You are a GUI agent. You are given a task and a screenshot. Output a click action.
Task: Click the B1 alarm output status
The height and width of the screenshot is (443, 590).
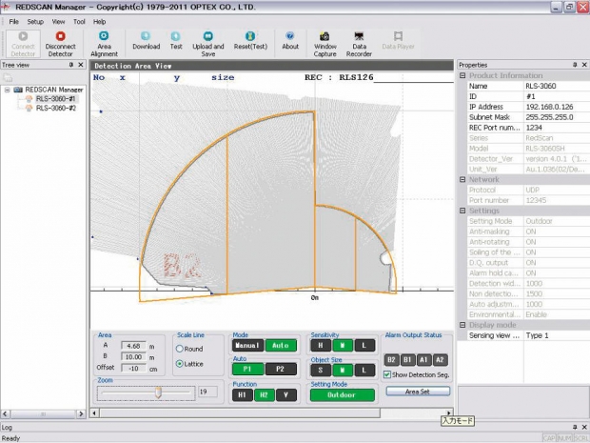point(407,360)
